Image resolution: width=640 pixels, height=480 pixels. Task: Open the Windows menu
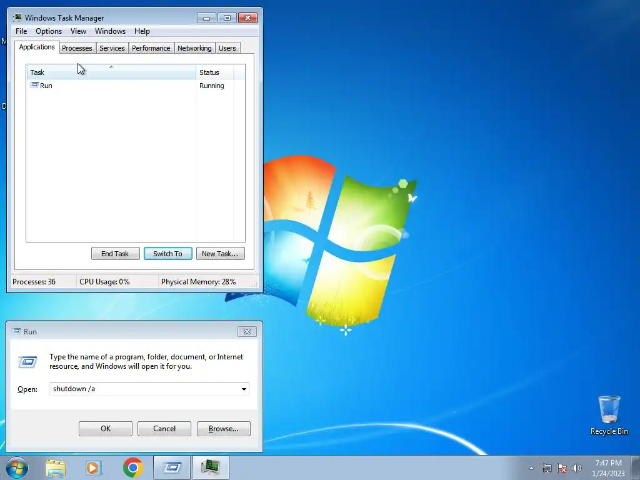[110, 31]
